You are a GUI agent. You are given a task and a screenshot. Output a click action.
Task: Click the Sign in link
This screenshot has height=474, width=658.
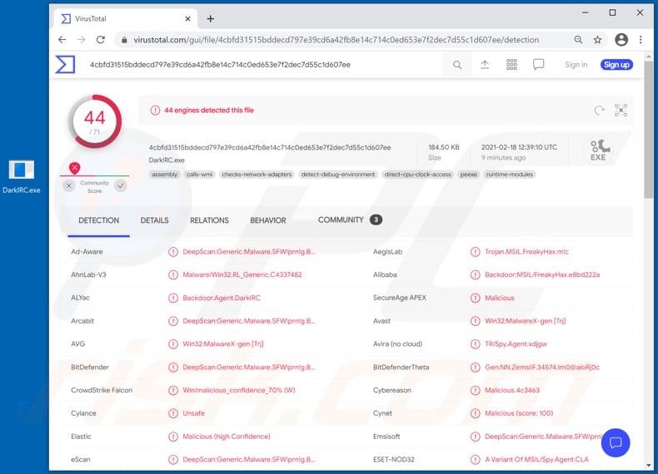tap(576, 65)
